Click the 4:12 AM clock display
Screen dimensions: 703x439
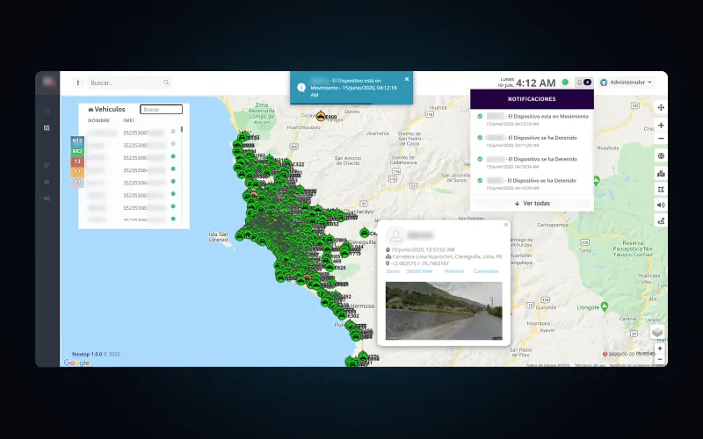535,83
